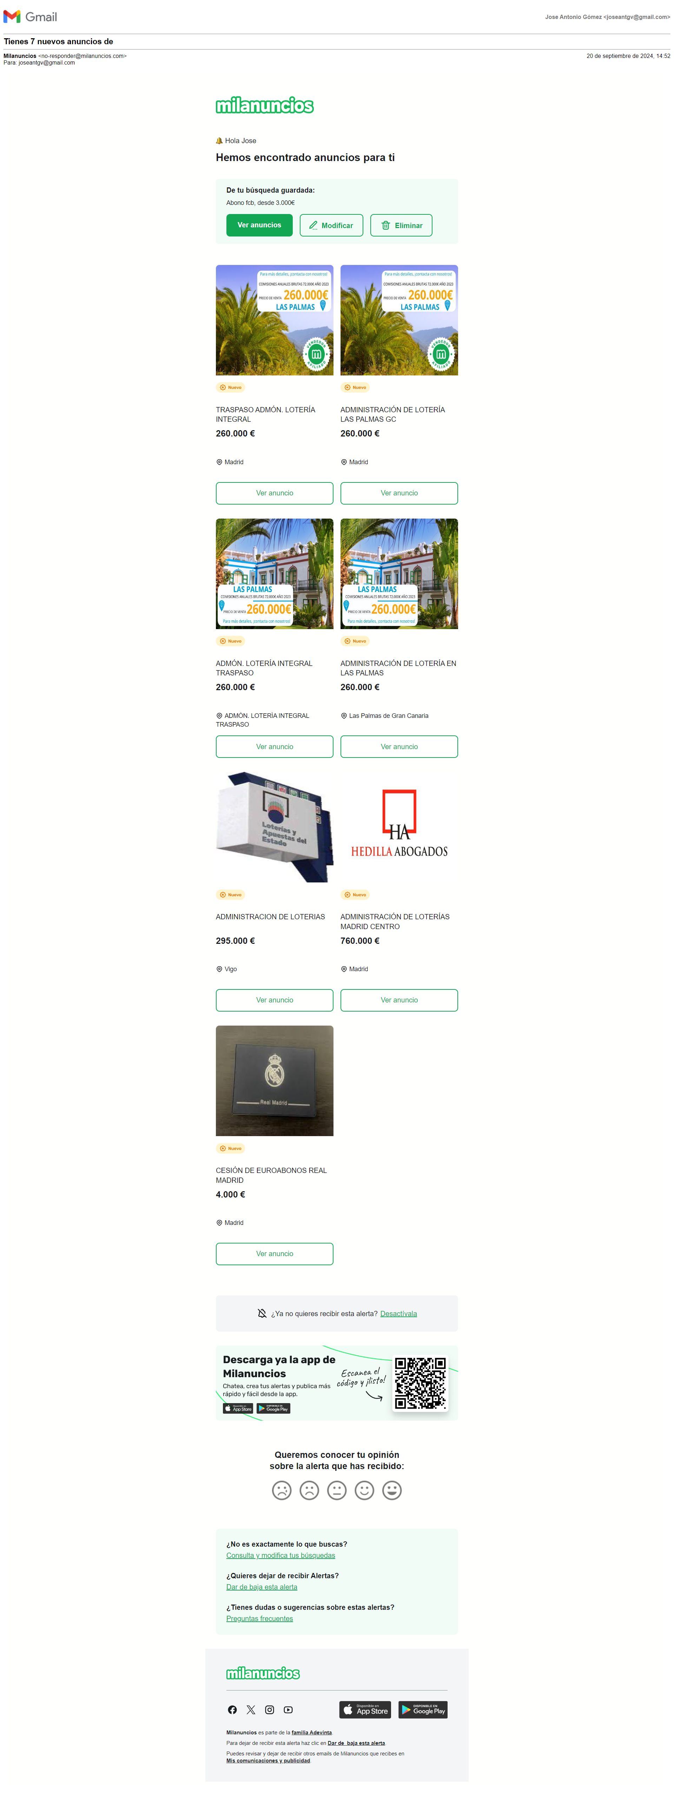Select the happiest face rating
Image resolution: width=674 pixels, height=1794 pixels.
(x=392, y=1490)
